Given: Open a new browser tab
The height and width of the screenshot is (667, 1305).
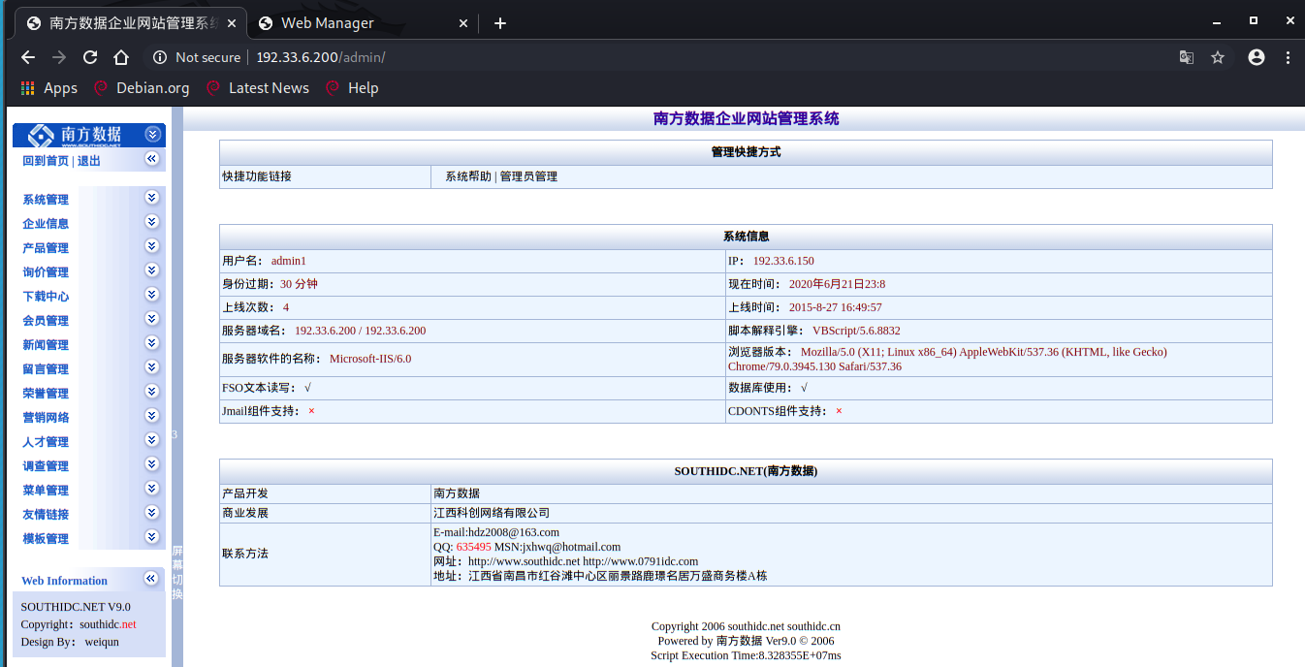Looking at the screenshot, I should pyautogui.click(x=500, y=23).
